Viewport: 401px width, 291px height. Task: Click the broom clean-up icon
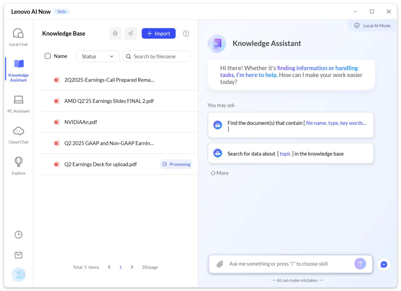[131, 34]
